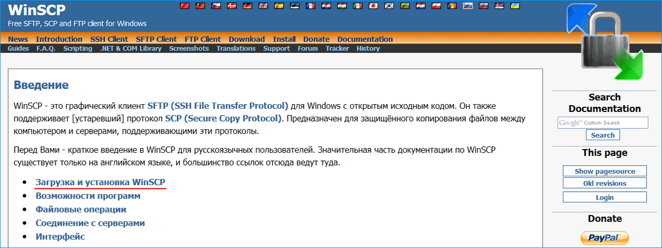Screen dimensions: 662x248
Task: Switch language using the German flag
Action: pyautogui.click(x=248, y=6)
